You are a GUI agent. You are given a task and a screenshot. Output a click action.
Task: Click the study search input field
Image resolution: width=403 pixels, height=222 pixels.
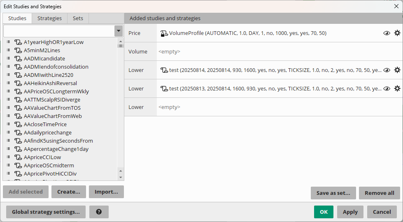coord(58,31)
